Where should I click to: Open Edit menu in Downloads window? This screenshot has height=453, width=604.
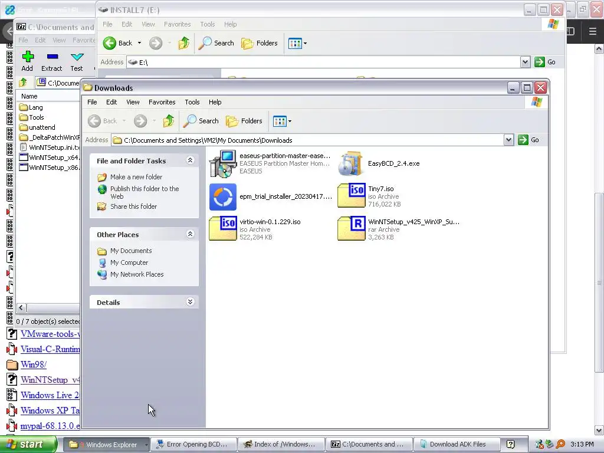(111, 102)
